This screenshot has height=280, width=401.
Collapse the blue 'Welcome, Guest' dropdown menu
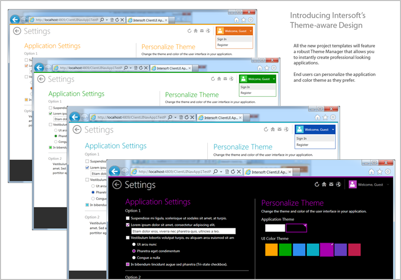tap(333, 130)
